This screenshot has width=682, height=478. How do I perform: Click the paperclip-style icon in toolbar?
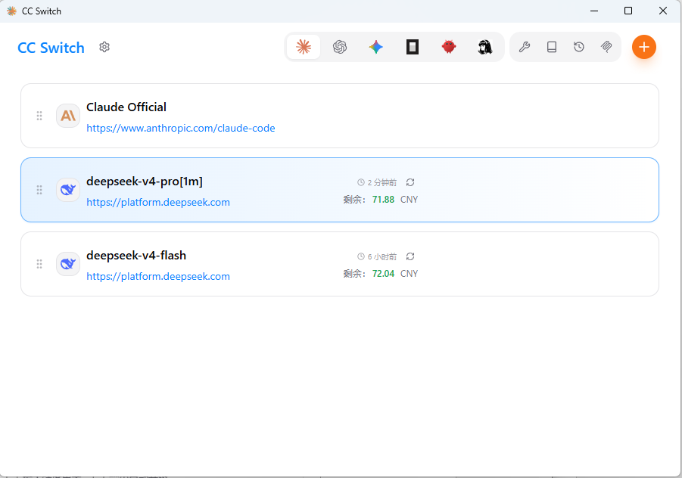point(606,47)
